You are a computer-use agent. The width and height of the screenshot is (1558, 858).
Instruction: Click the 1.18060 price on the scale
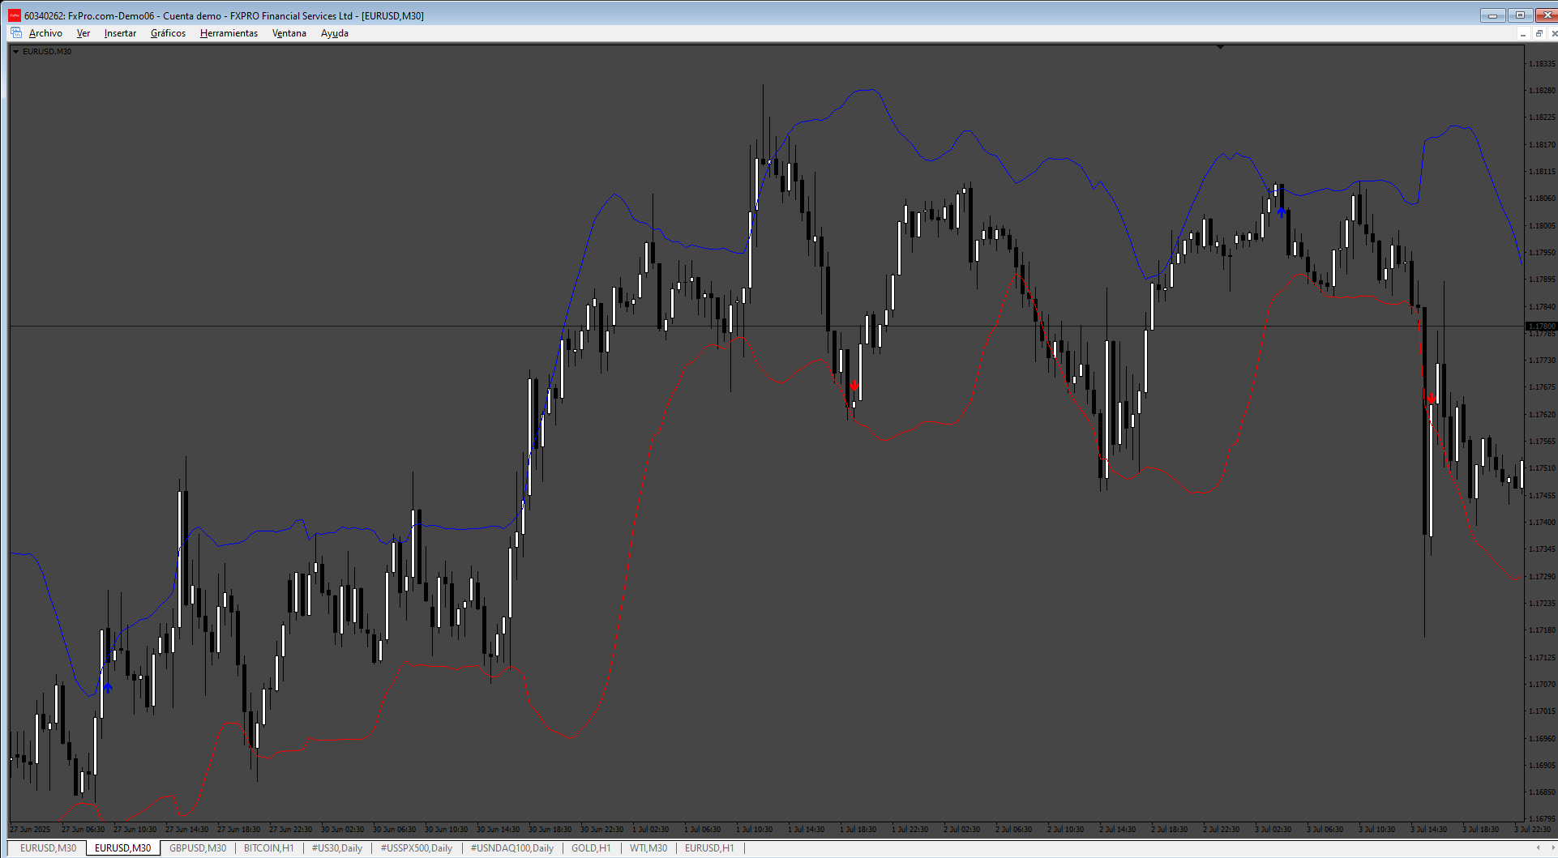tap(1542, 198)
